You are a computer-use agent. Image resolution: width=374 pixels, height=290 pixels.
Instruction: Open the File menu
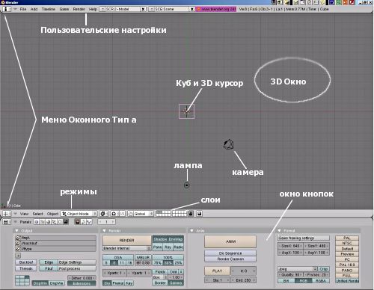coord(23,9)
